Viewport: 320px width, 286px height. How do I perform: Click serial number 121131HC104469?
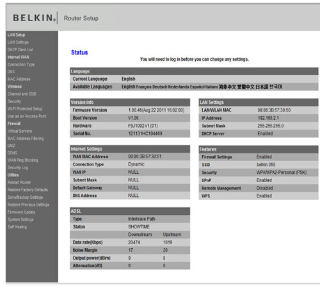point(145,133)
